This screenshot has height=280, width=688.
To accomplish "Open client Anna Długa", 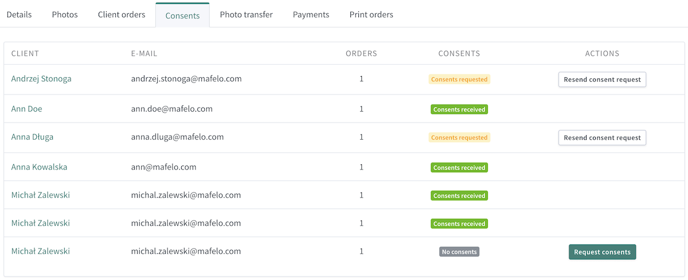I will pyautogui.click(x=32, y=137).
